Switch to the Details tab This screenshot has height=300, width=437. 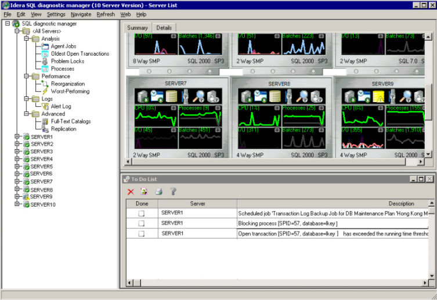tap(164, 28)
